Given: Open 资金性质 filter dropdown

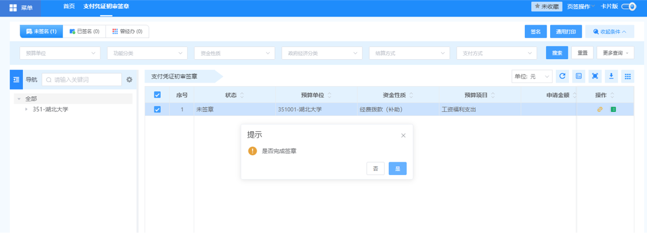Looking at the screenshot, I should 235,53.
